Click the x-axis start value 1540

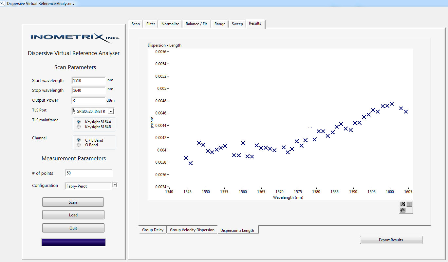tap(169, 192)
